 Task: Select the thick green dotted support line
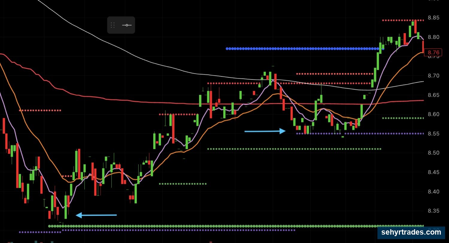pos(236,226)
